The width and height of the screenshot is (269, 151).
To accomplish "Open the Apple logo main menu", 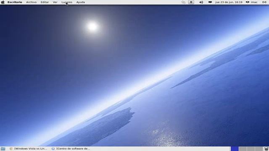I will 3,2.
